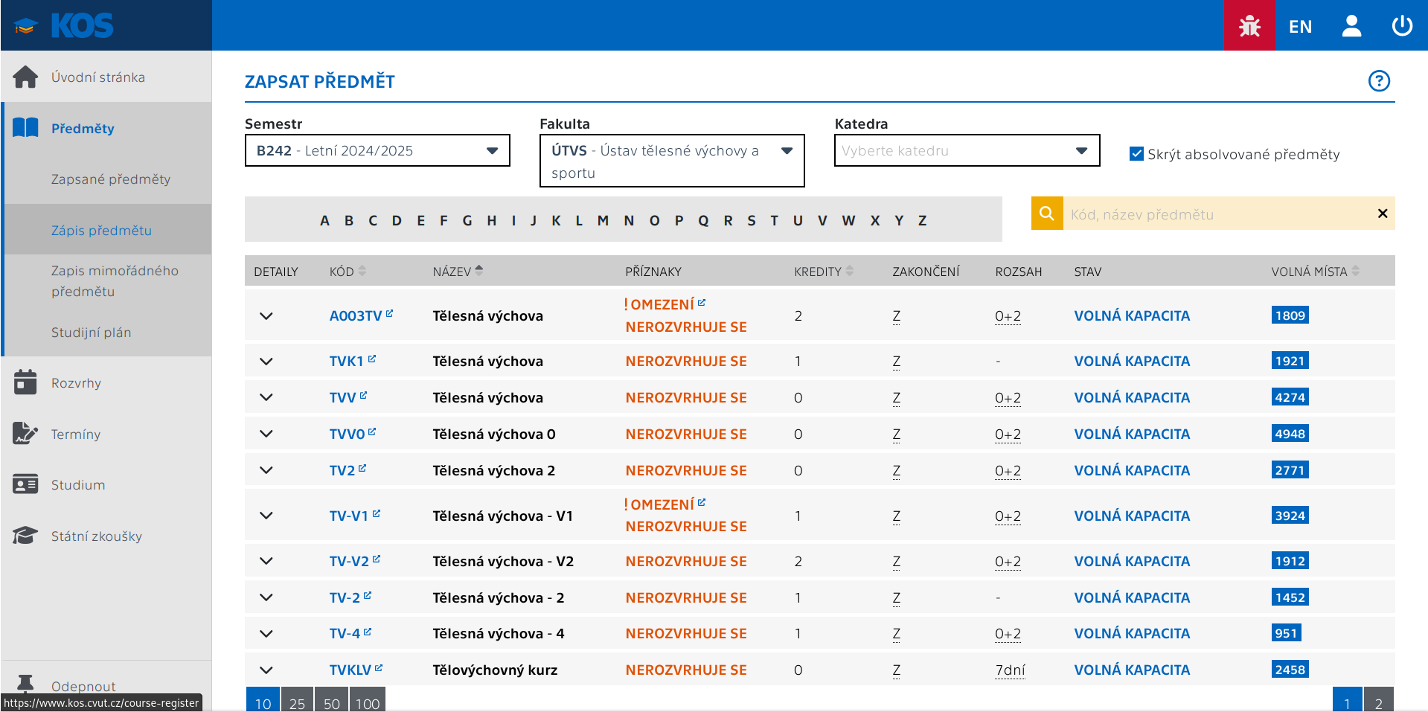Screen dimensions: 1428x712
Task: Click the Studium card icon
Action: tap(25, 484)
